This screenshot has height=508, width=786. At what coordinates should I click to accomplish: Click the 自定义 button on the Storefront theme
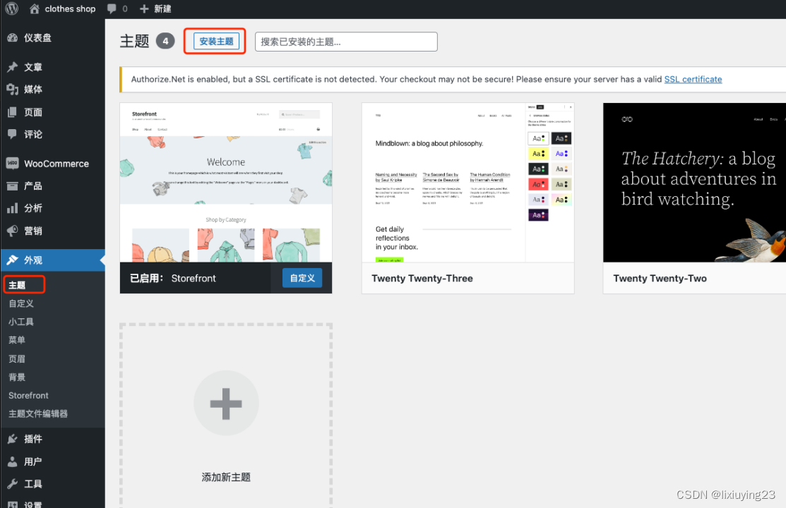[302, 278]
